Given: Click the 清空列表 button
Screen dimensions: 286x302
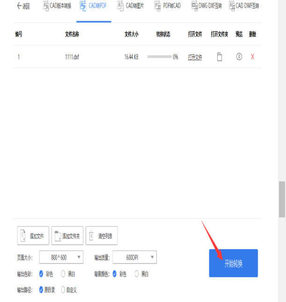Looking at the screenshot, I should coord(102,236).
